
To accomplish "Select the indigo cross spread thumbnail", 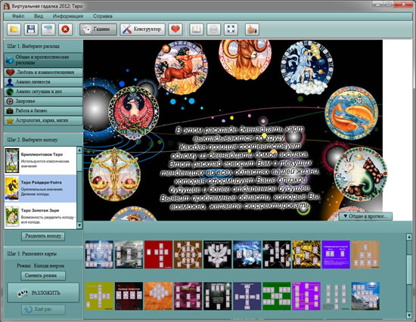I will pyautogui.click(x=247, y=296).
